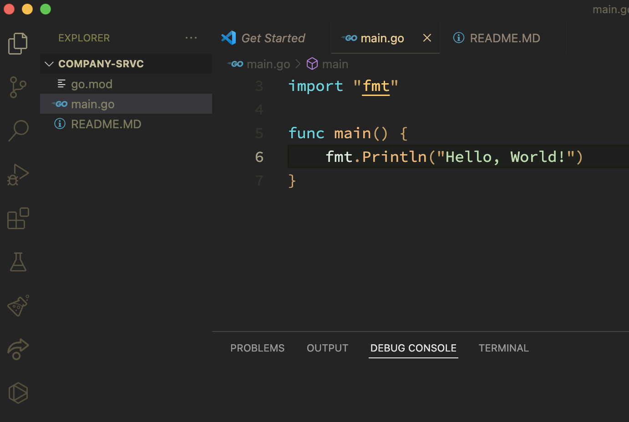Select go.mod in the file tree
The width and height of the screenshot is (629, 422).
(x=91, y=84)
